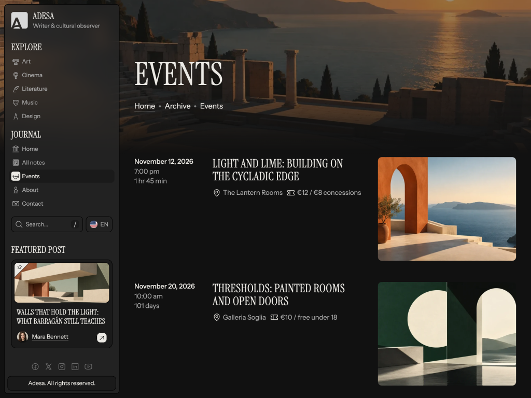Screen dimensions: 531x398
Task: Click the All notes document icon
Action: click(x=16, y=162)
